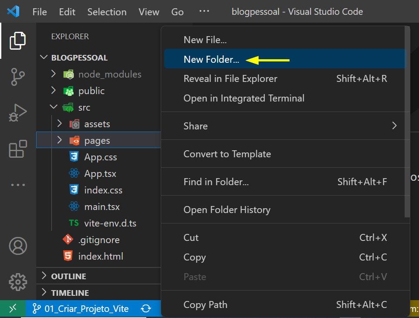The width and height of the screenshot is (419, 318).
Task: Choose Reveal in File Explorer
Action: click(230, 79)
